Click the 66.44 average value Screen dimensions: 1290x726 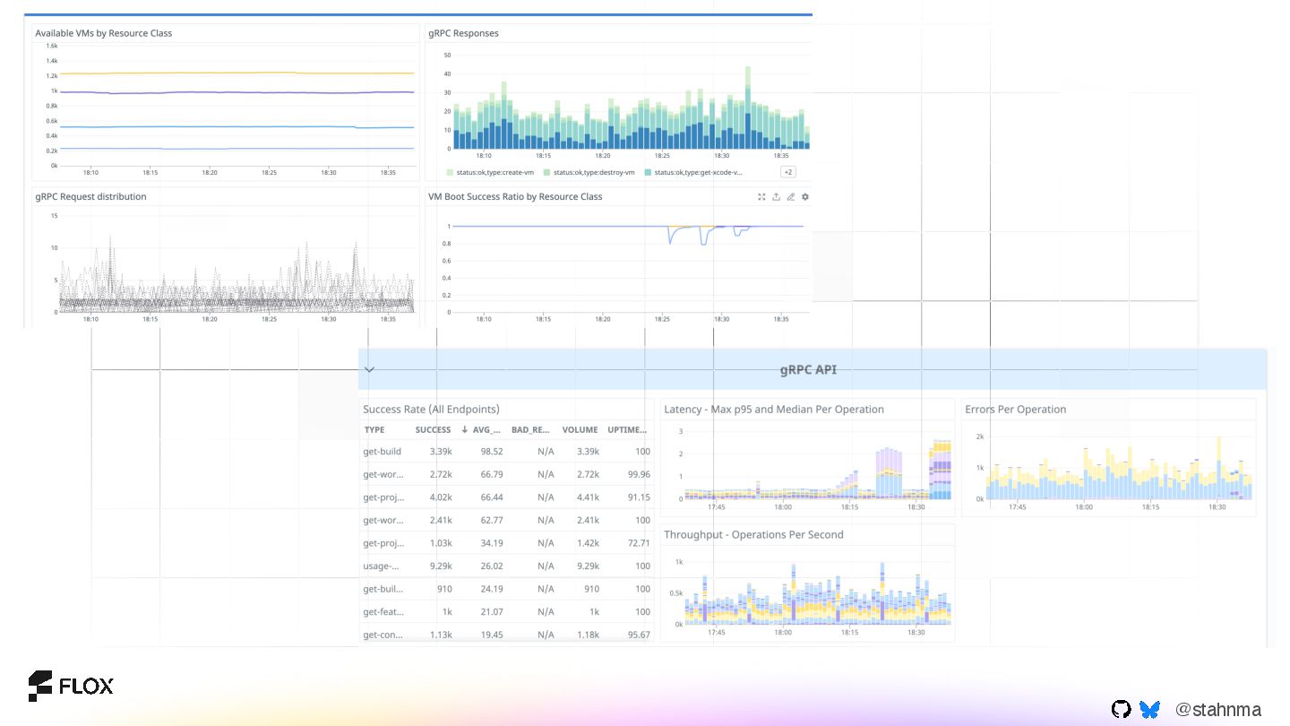[x=492, y=497]
